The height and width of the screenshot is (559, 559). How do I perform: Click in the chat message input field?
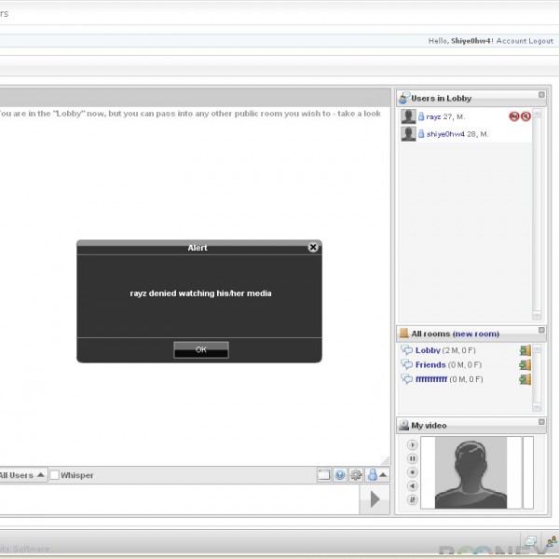tap(177, 498)
